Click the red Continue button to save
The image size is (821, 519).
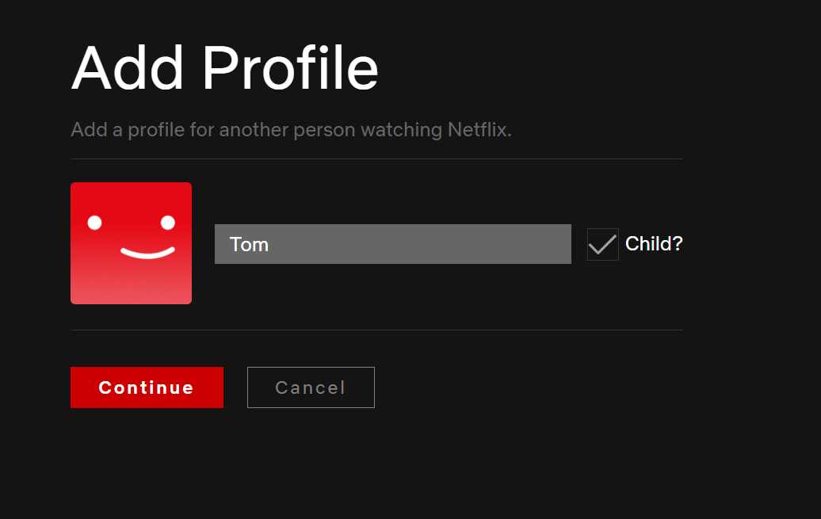tap(147, 387)
